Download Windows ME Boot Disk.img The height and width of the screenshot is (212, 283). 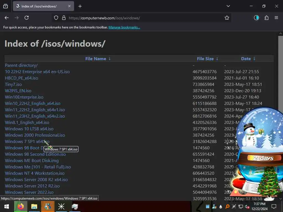point(32,160)
